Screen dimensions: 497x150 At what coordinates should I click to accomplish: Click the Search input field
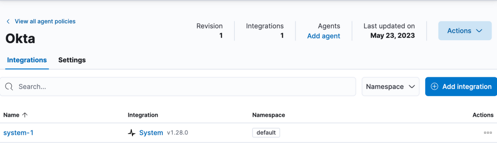(183, 87)
